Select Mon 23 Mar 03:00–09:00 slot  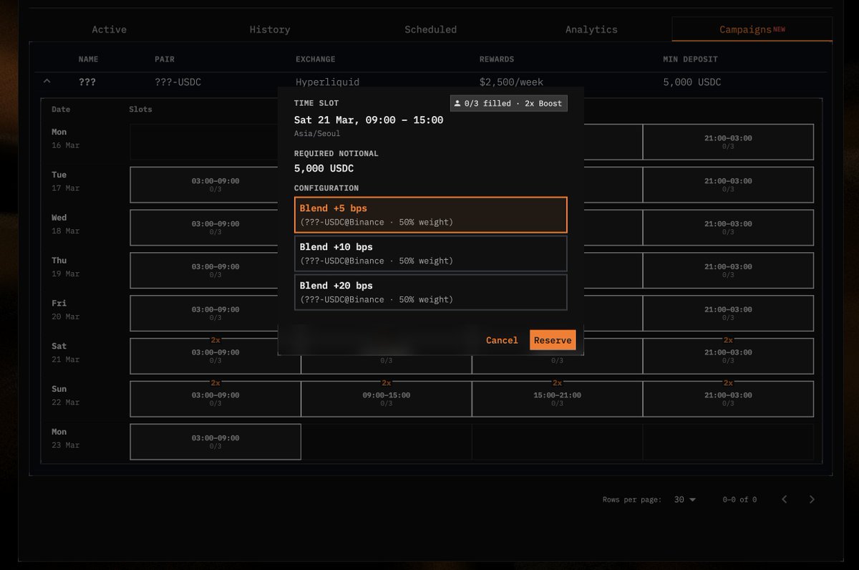(215, 442)
